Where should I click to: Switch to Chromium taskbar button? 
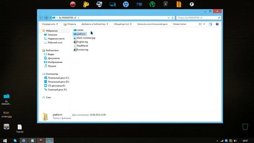point(24,141)
